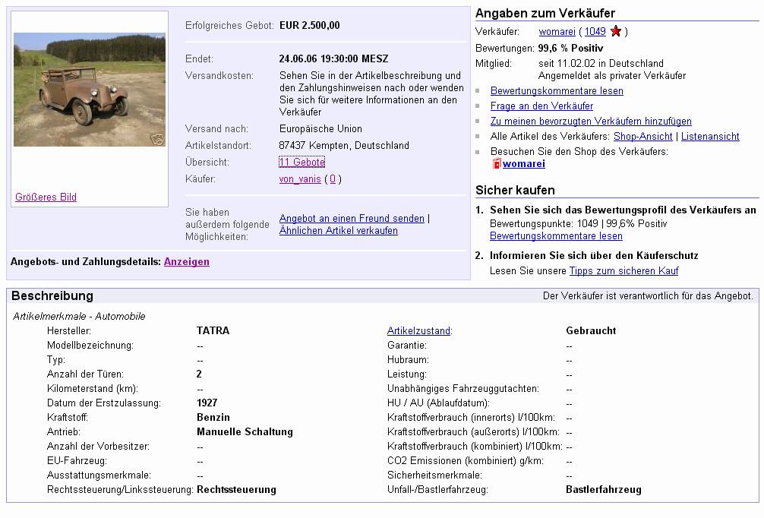Switch to 'Listenansicht' of seller items
This screenshot has width=764, height=518.
point(710,137)
